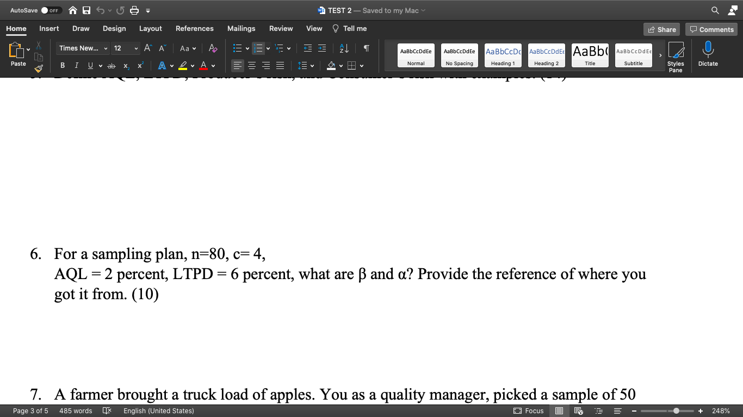Copy with the Copy icon beside Paste

pyautogui.click(x=39, y=57)
